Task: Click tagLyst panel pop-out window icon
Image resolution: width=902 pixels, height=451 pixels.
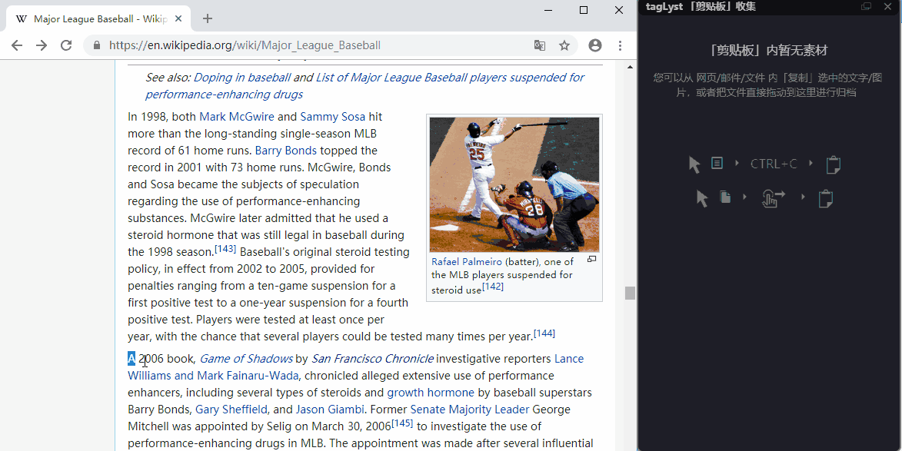Action: pos(866,6)
